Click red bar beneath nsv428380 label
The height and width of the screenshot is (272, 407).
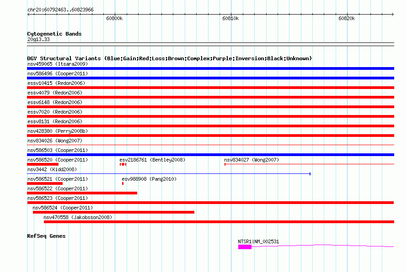pos(210,136)
